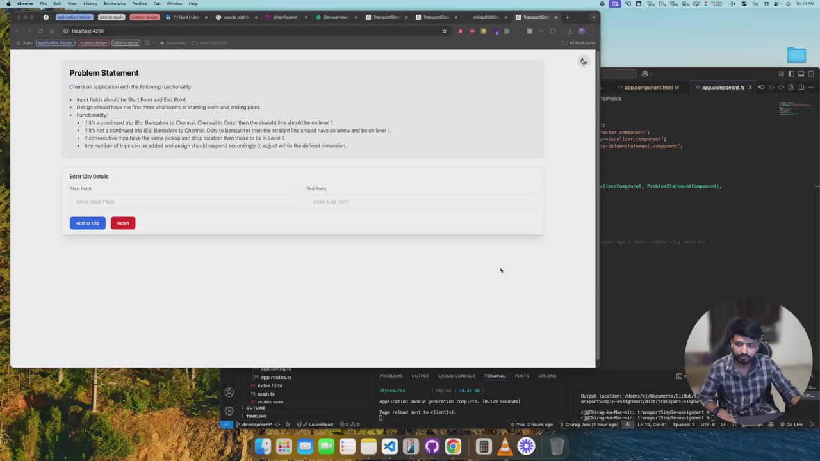Open Launchpad from the Dock
The image size is (820, 461).
[x=284, y=446]
